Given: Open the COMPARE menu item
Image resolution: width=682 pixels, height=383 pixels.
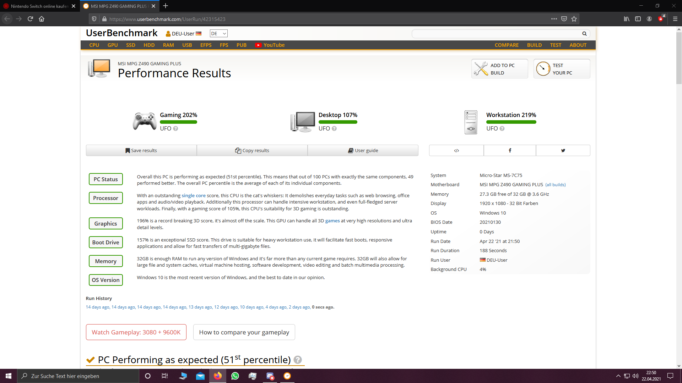Looking at the screenshot, I should pyautogui.click(x=507, y=45).
